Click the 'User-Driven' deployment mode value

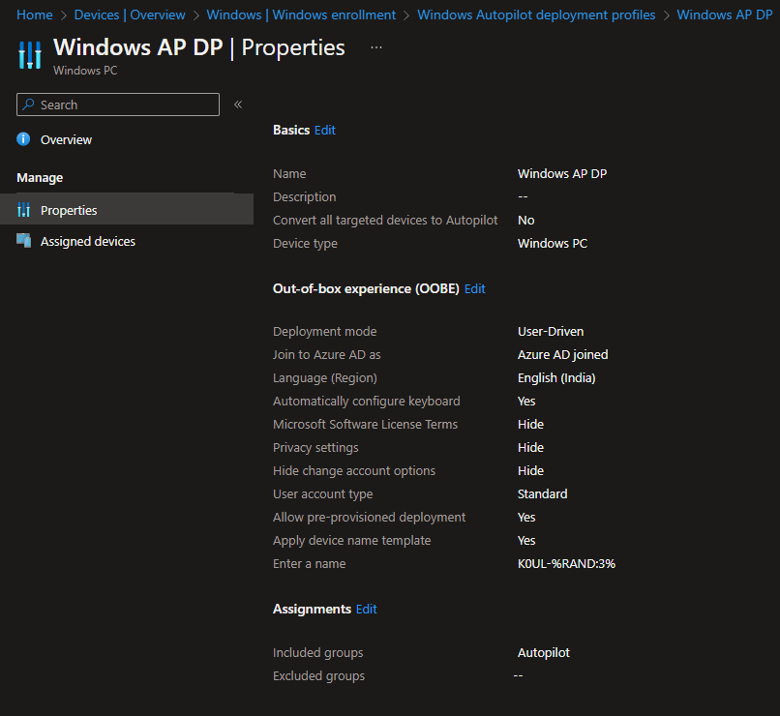click(551, 331)
